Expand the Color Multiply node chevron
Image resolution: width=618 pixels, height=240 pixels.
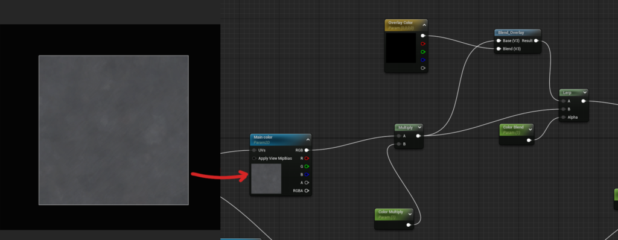(x=410, y=215)
